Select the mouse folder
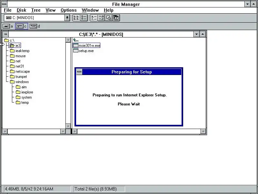Viewport: 258px width, 194px height. [18, 56]
